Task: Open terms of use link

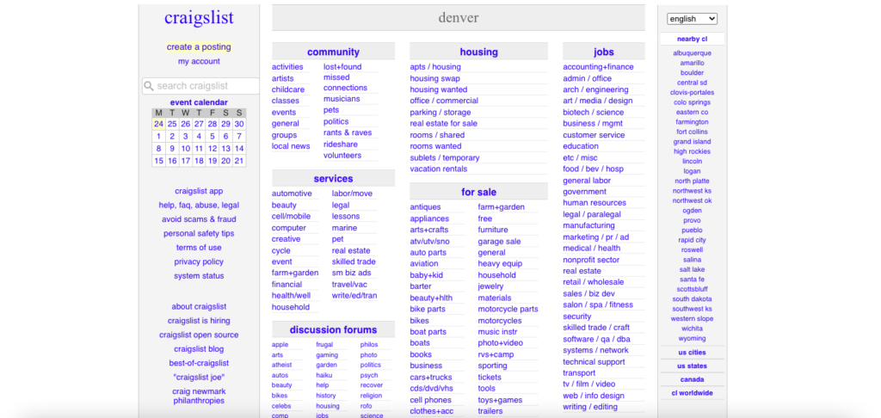Action: pos(199,248)
